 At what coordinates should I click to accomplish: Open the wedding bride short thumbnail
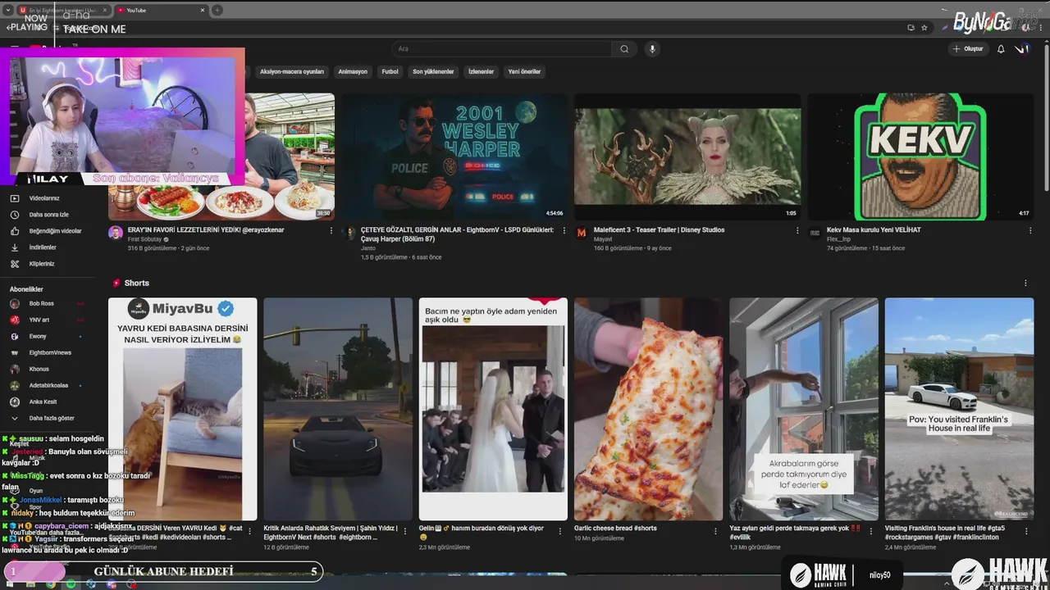pos(493,409)
